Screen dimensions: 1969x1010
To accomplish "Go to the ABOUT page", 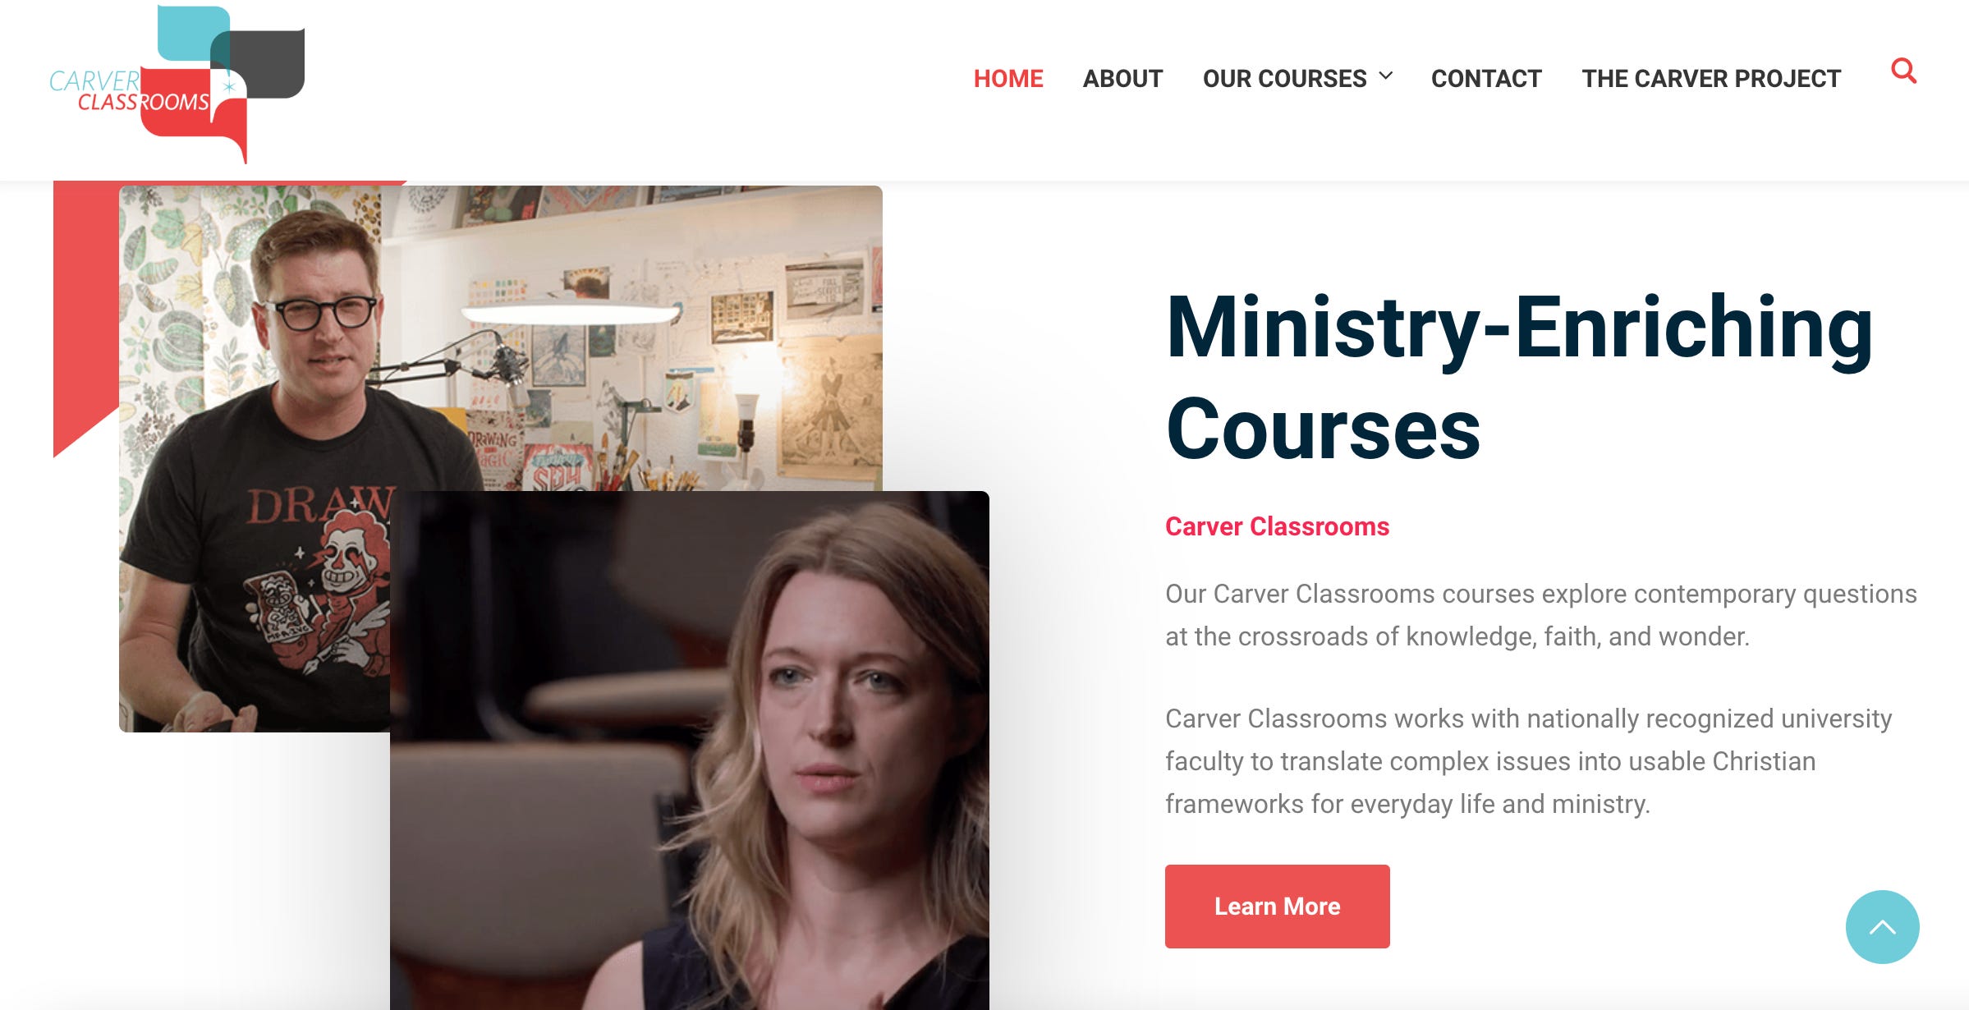I will coord(1122,79).
